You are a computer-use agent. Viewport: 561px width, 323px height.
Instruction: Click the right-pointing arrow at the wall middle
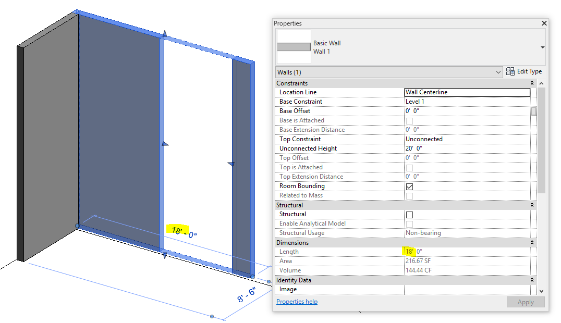click(165, 144)
